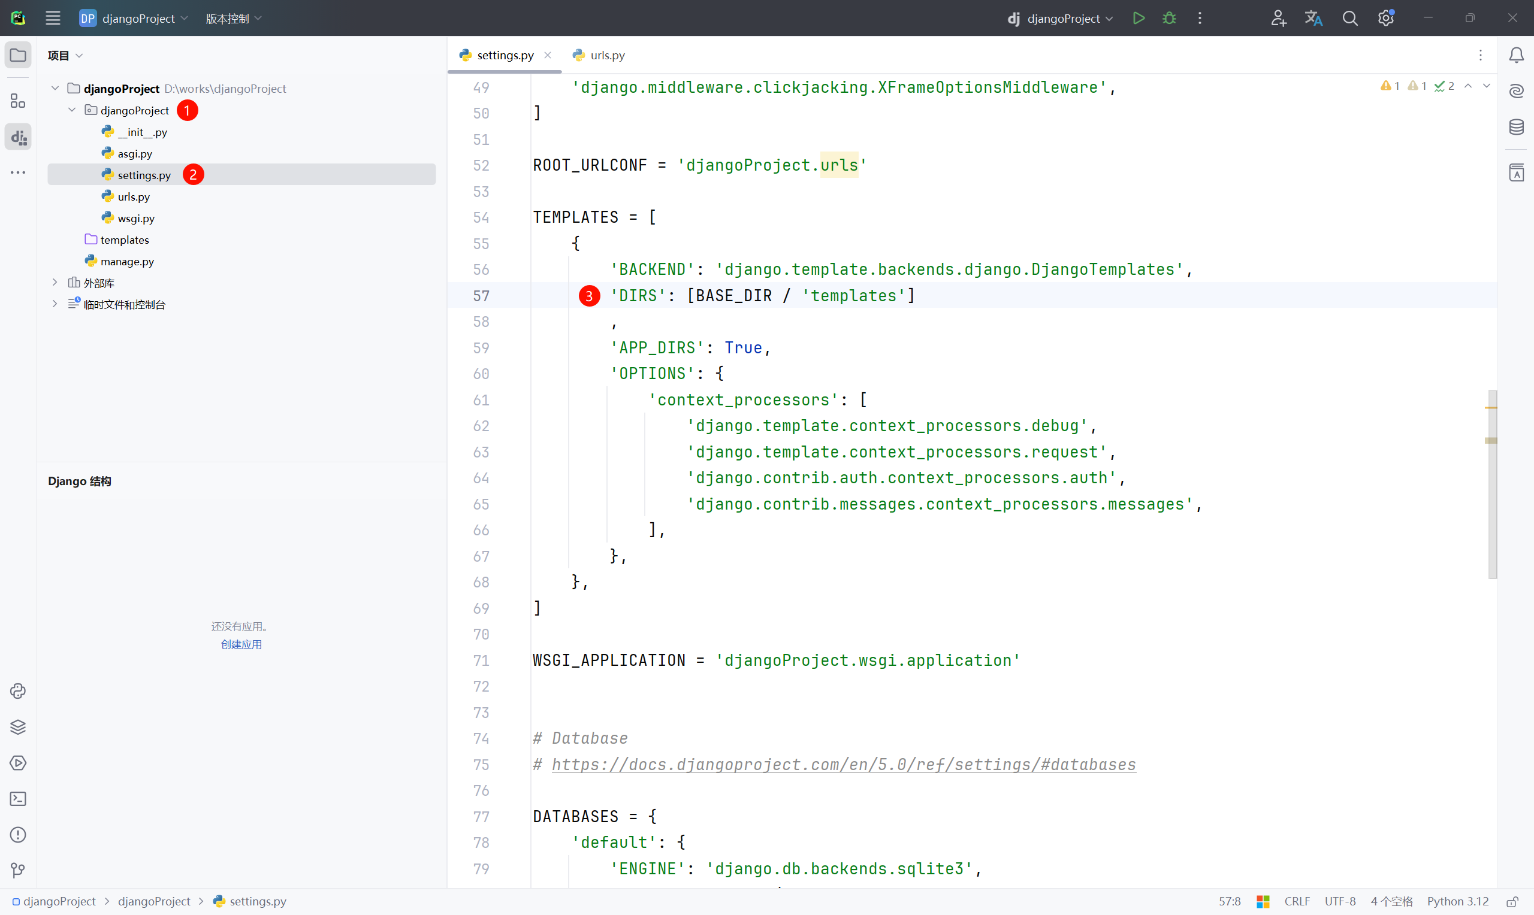Start debugging with the bug icon
Image resolution: width=1534 pixels, height=915 pixels.
coord(1169,18)
